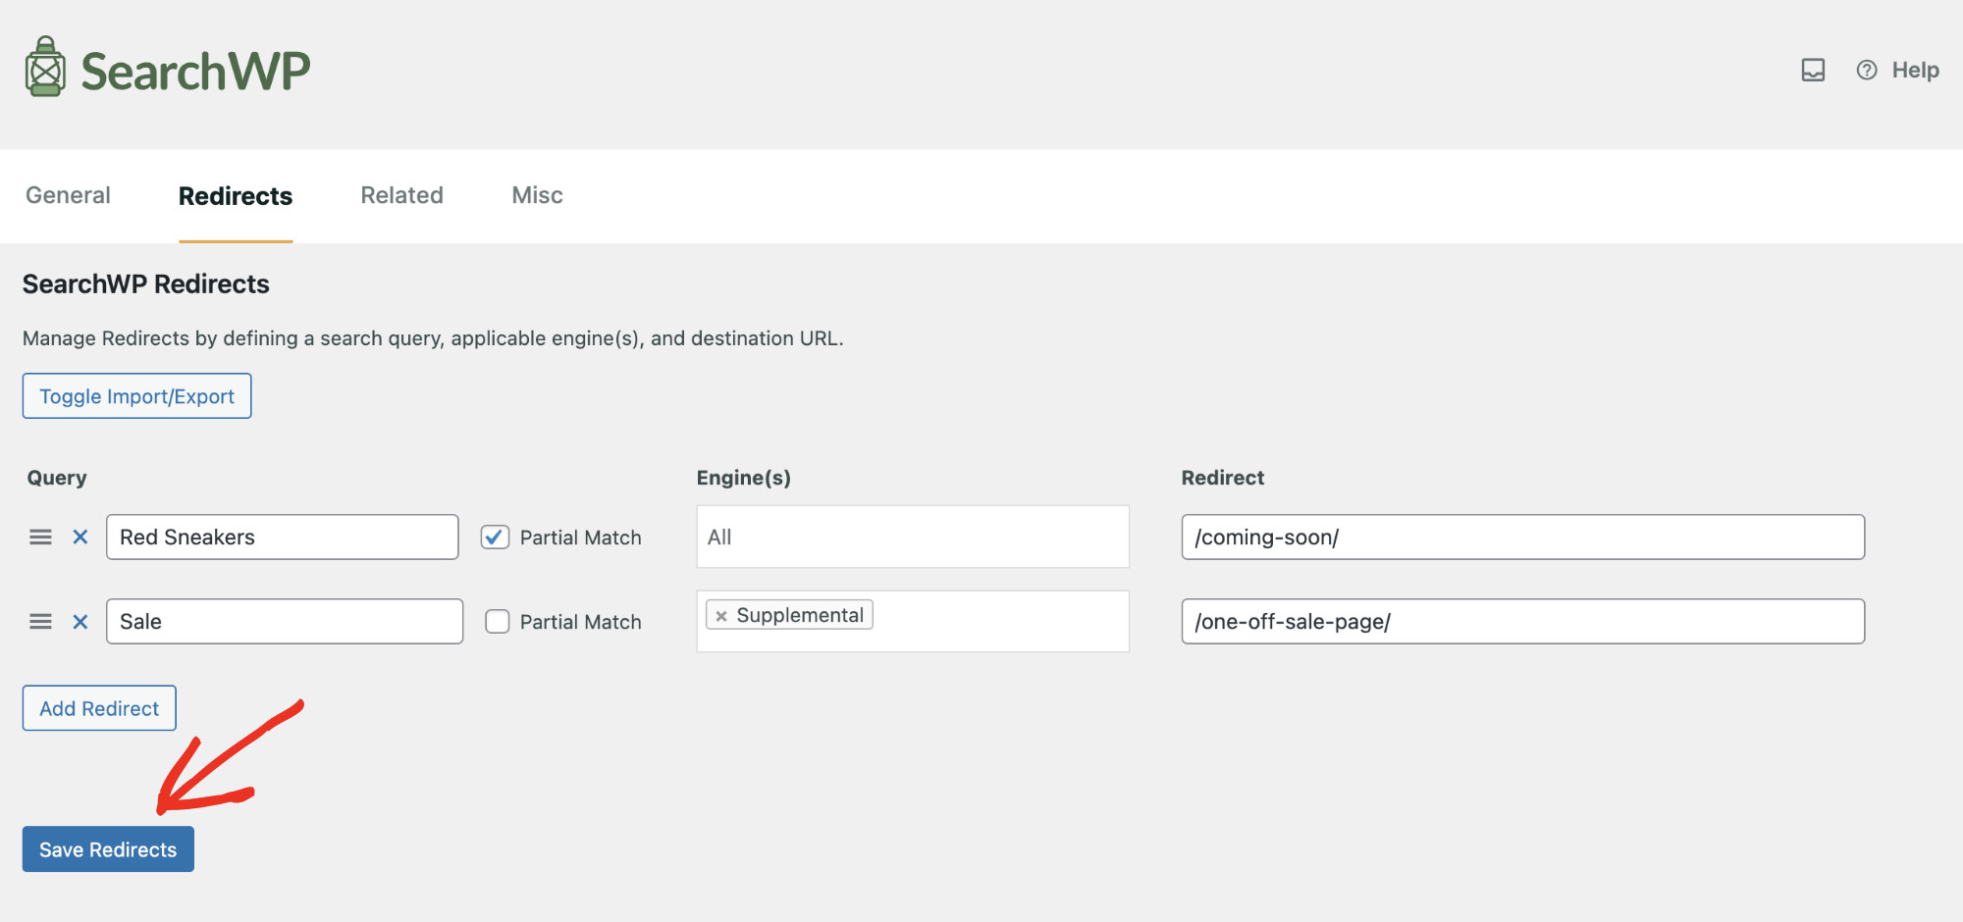1963x922 pixels.
Task: Open the All engines selector
Action: click(x=912, y=537)
